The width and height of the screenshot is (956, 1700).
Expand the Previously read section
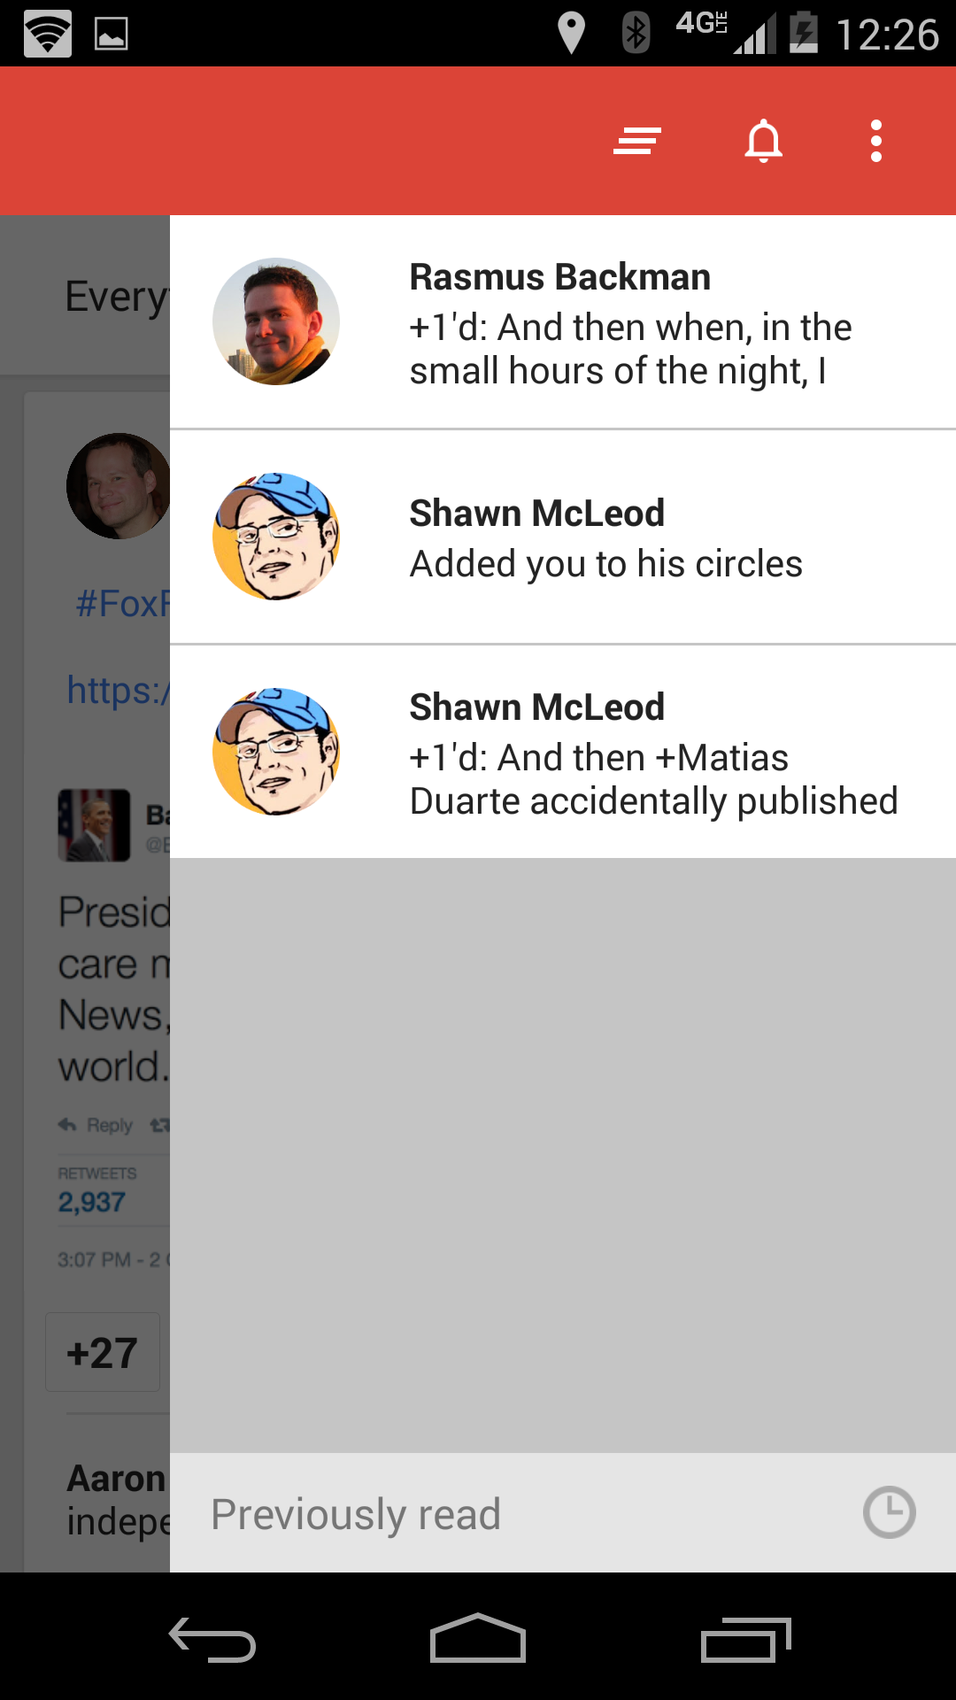tap(563, 1512)
